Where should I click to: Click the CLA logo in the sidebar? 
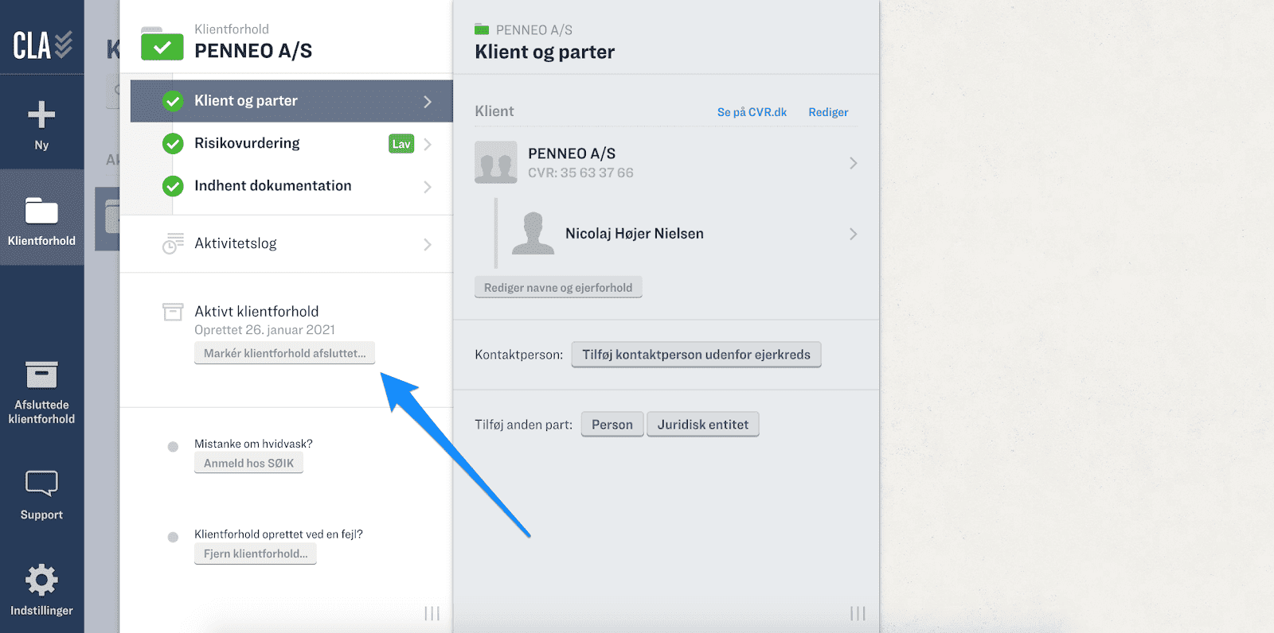click(42, 45)
